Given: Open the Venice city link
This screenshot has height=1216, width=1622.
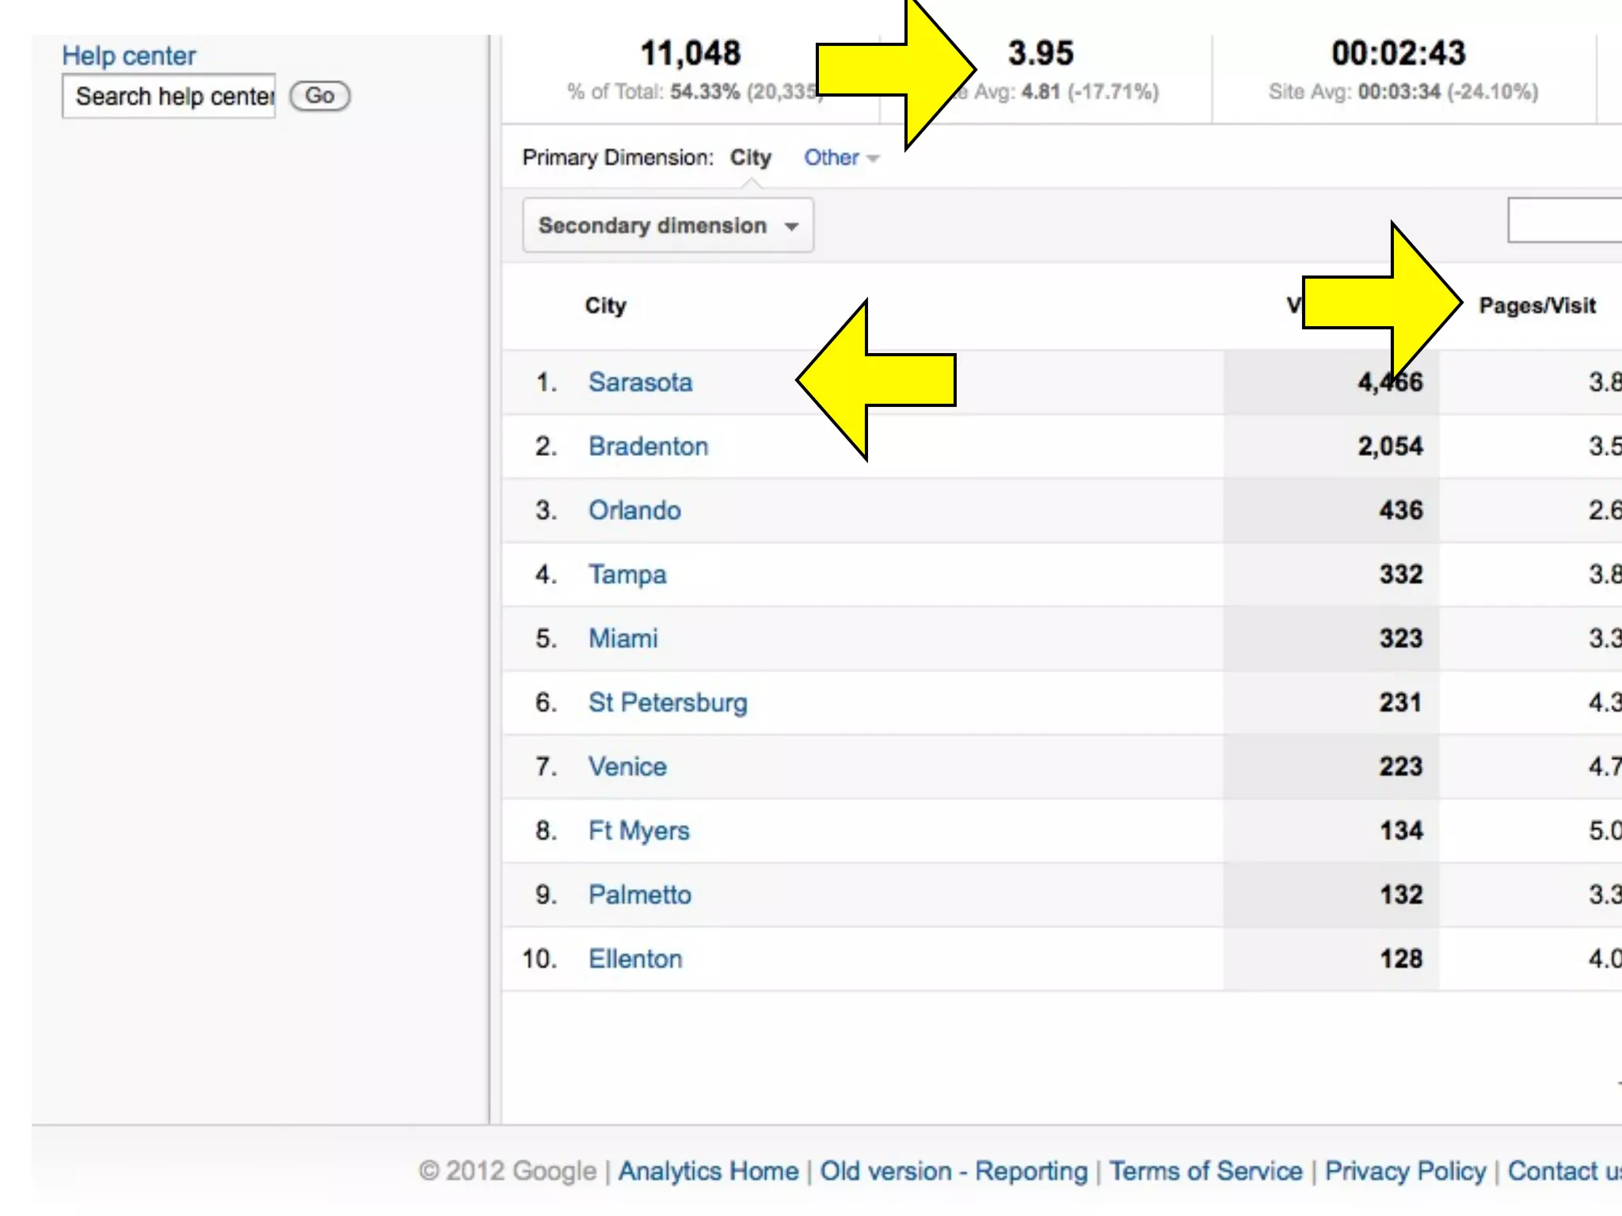Looking at the screenshot, I should click(626, 767).
